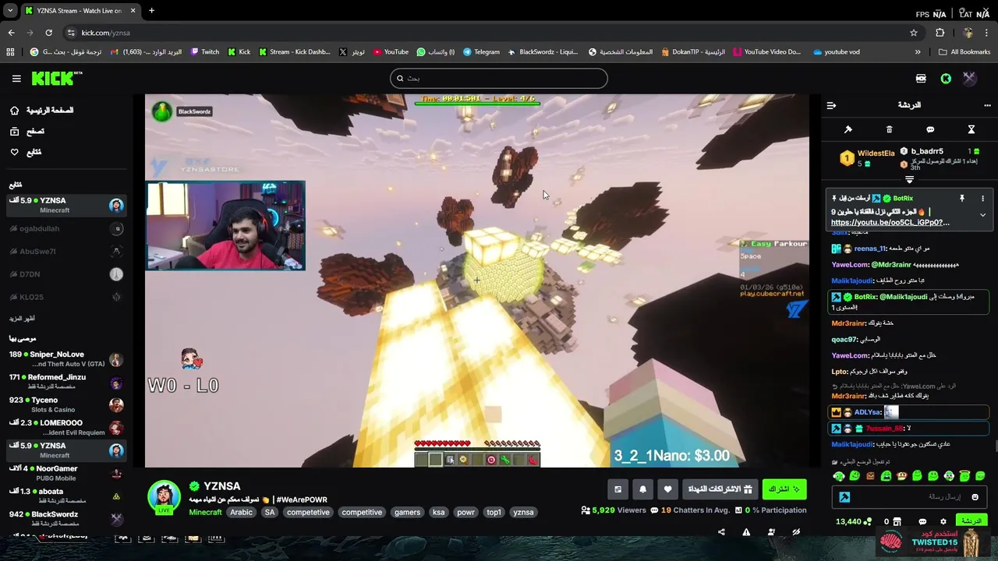Open NoorGamer PUBG Mobile channel
998x561 pixels.
pos(66,473)
